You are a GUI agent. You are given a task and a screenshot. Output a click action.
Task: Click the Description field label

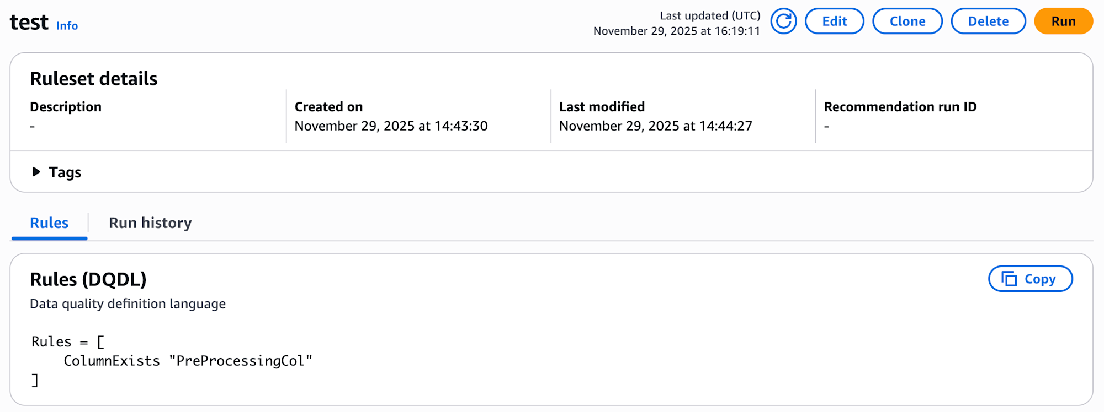pos(66,107)
